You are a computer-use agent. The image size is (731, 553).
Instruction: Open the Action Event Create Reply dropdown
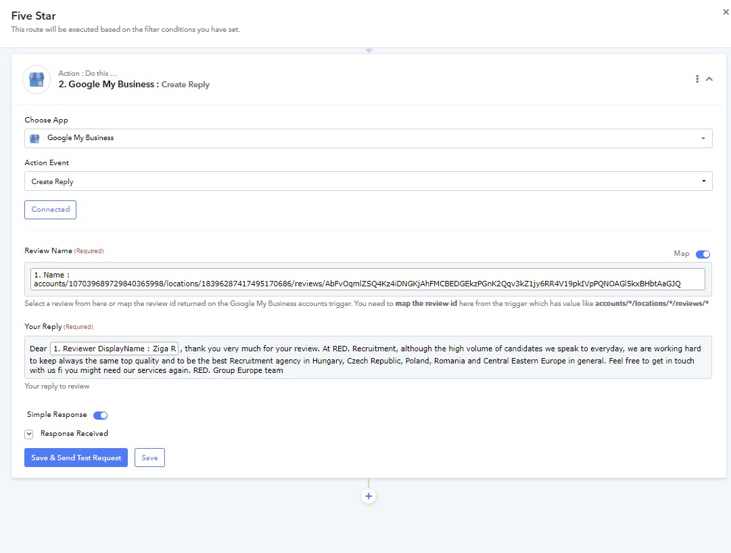click(x=369, y=181)
